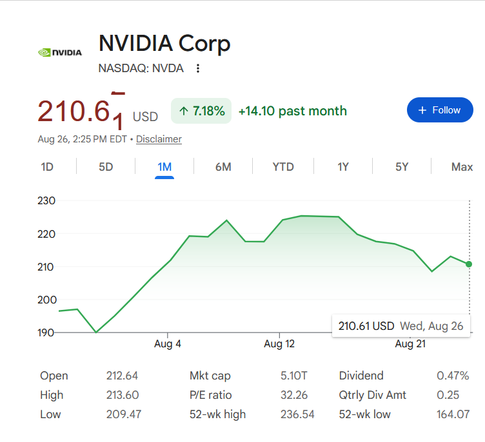Click the green endpoint dot on the chart
The height and width of the screenshot is (442, 485).
click(469, 264)
